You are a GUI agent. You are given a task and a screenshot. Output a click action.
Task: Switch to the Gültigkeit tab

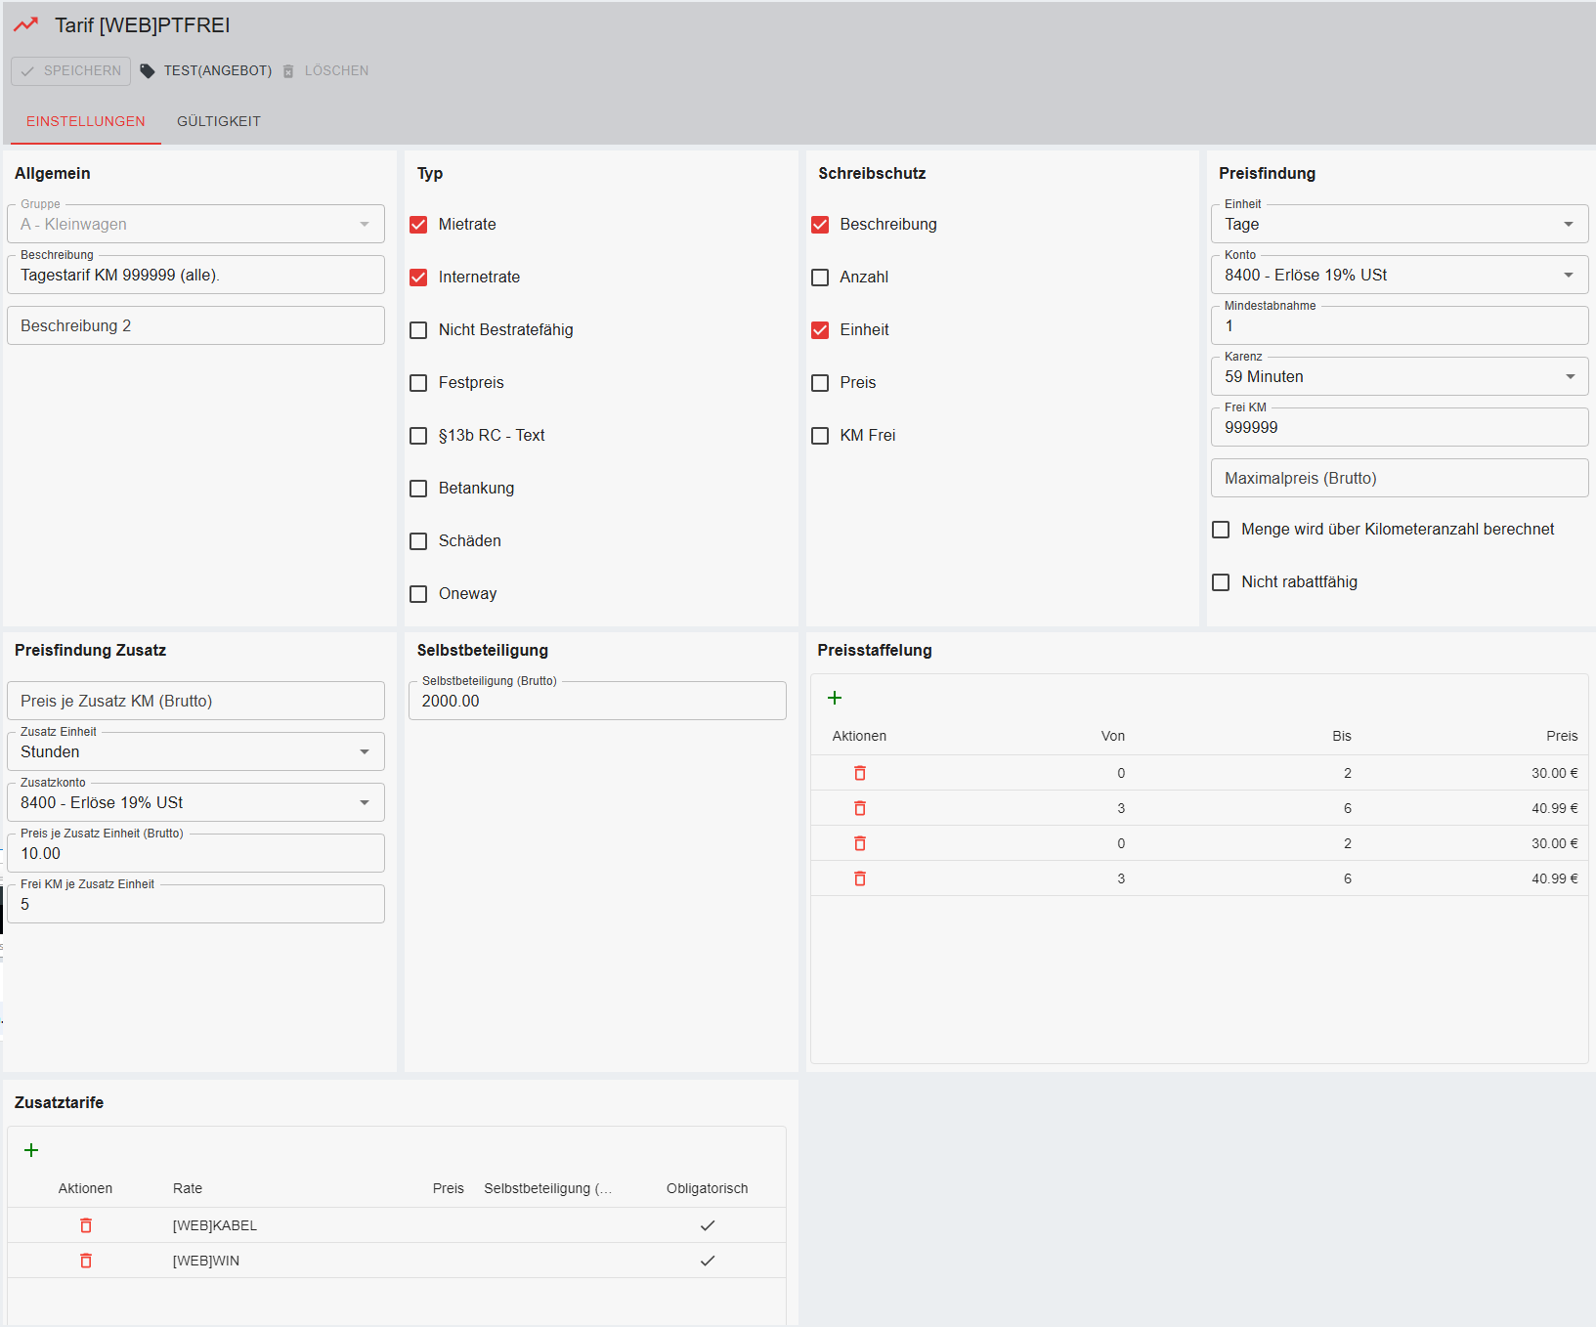219,121
